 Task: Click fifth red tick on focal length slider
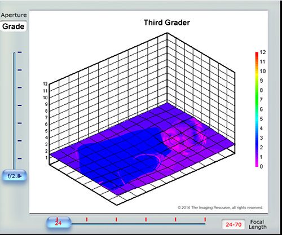175,219
